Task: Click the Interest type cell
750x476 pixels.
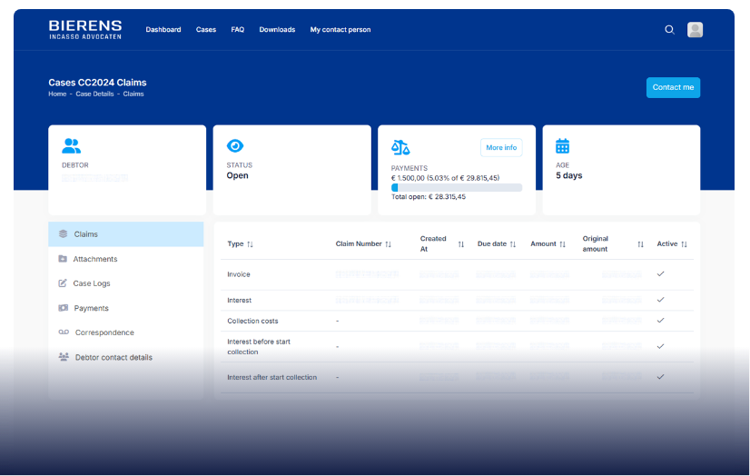Action: tap(239, 300)
